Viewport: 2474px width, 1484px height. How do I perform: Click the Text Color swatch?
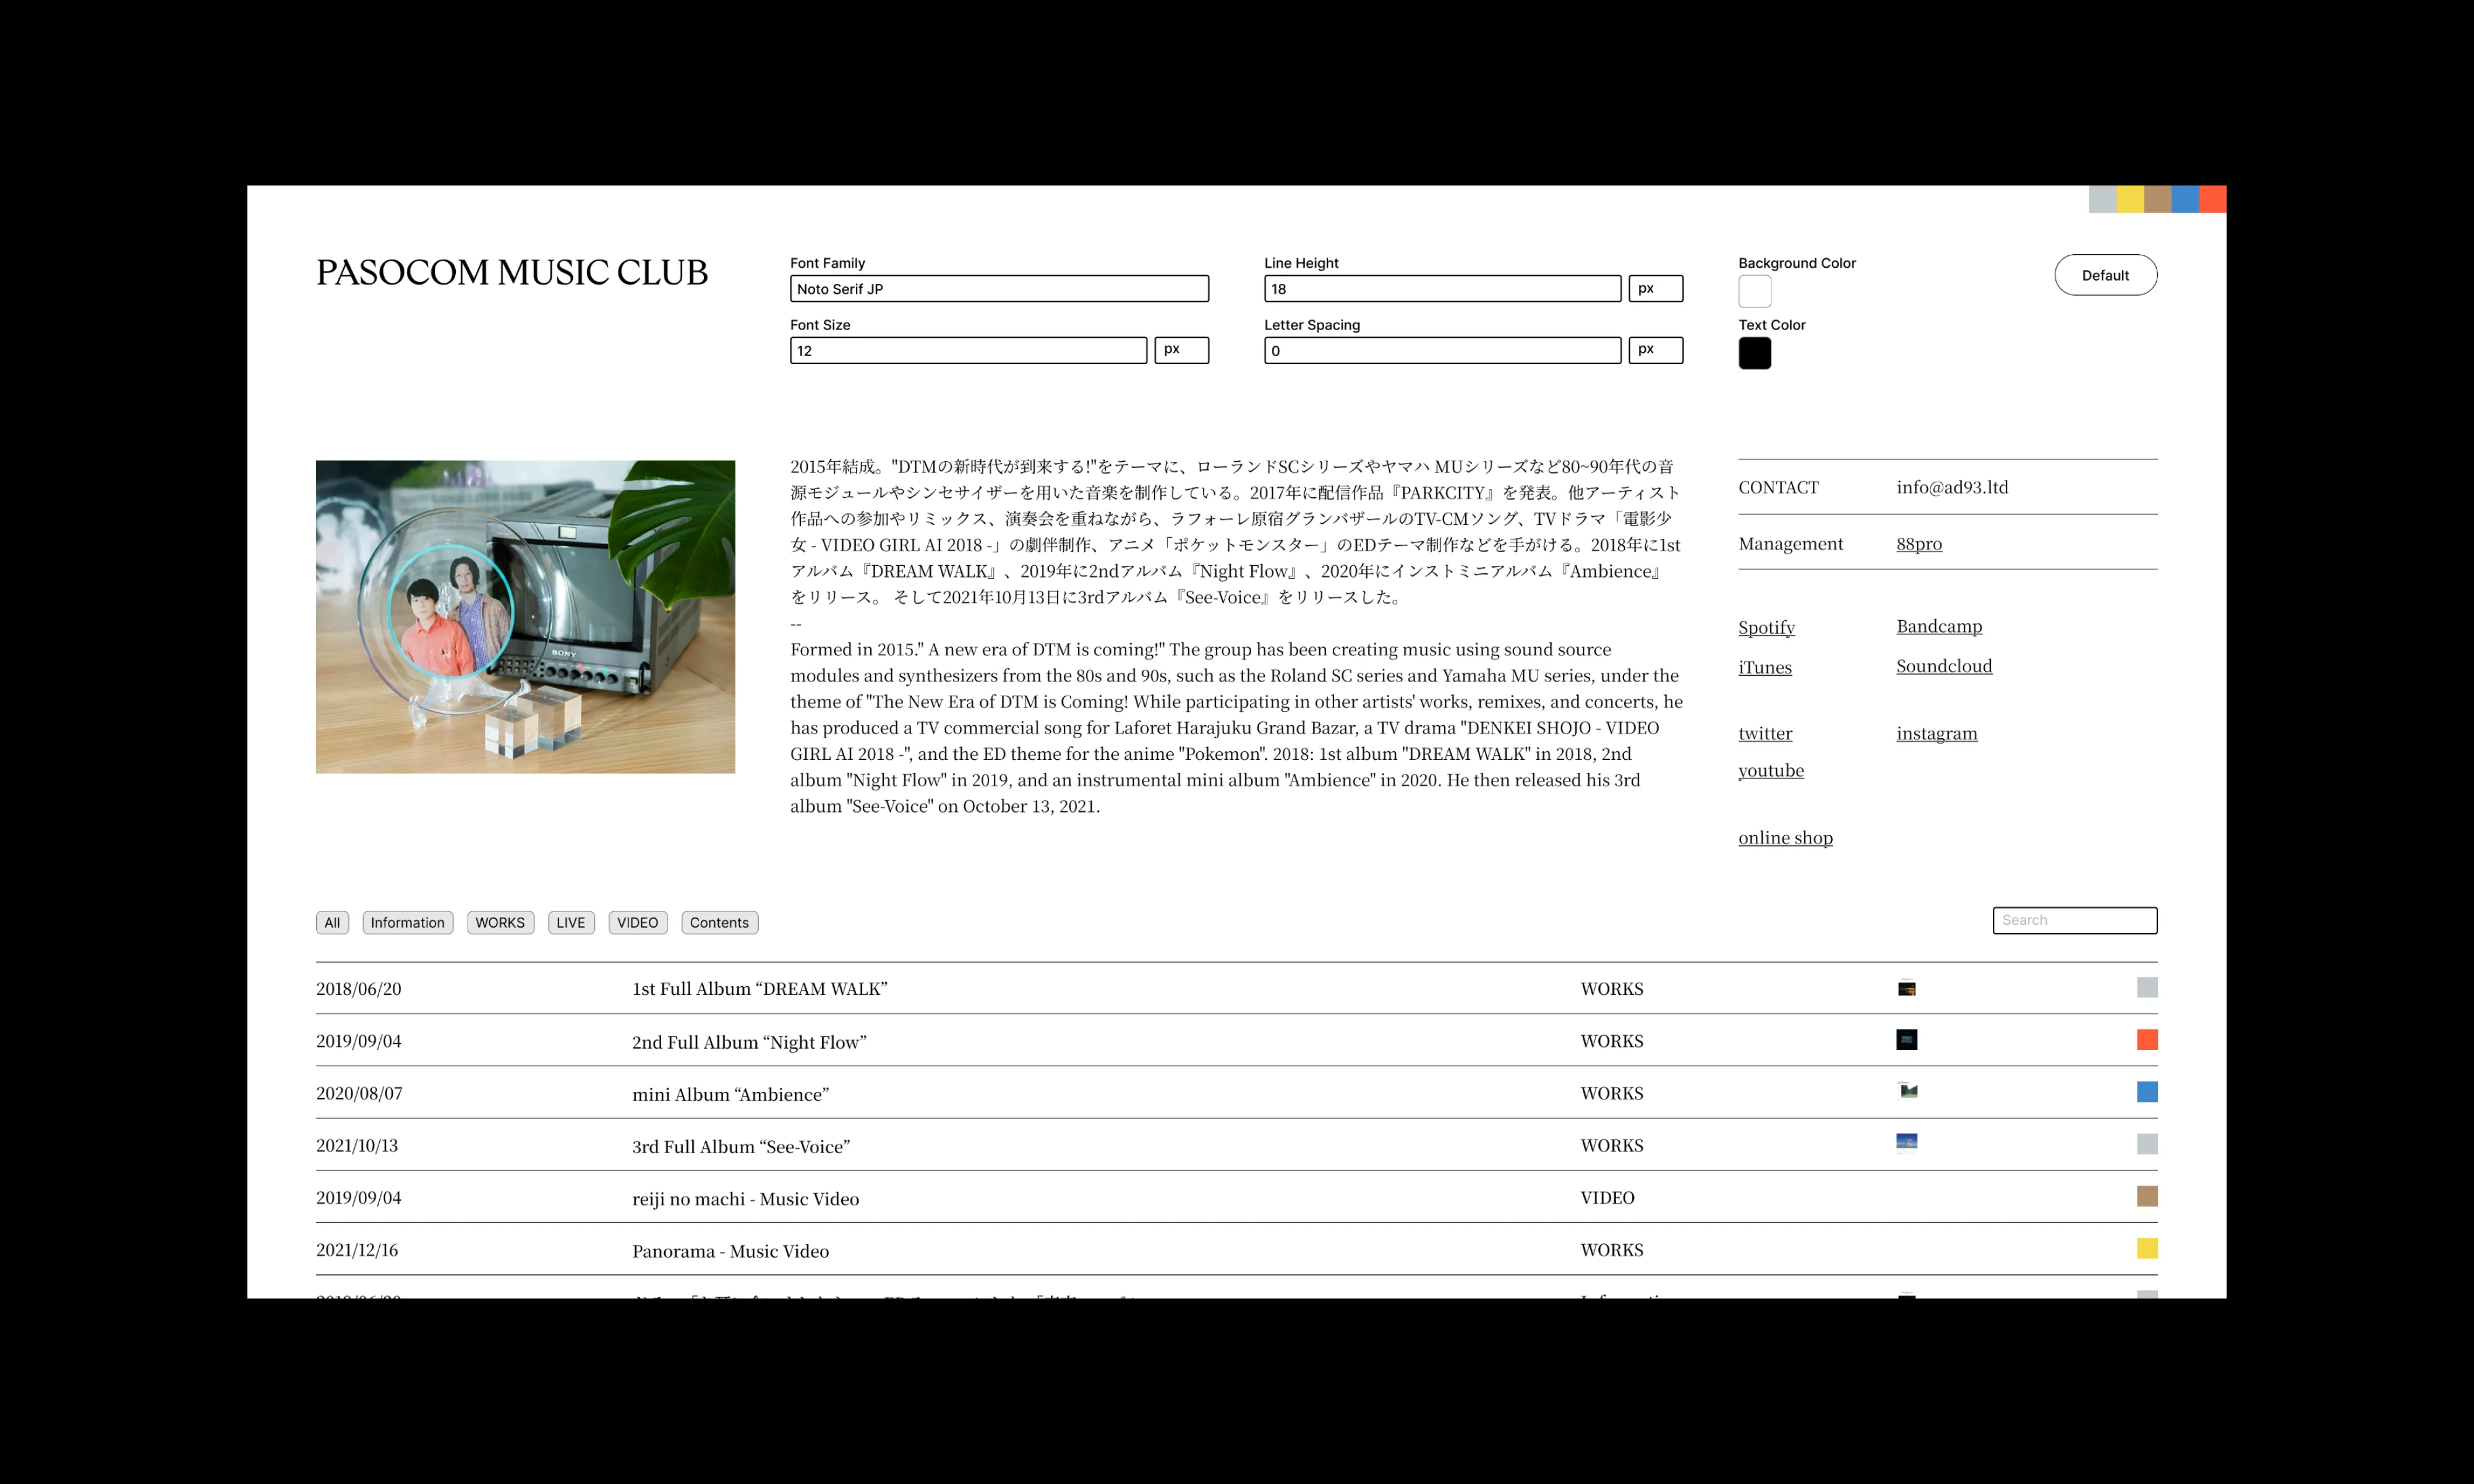point(1754,353)
